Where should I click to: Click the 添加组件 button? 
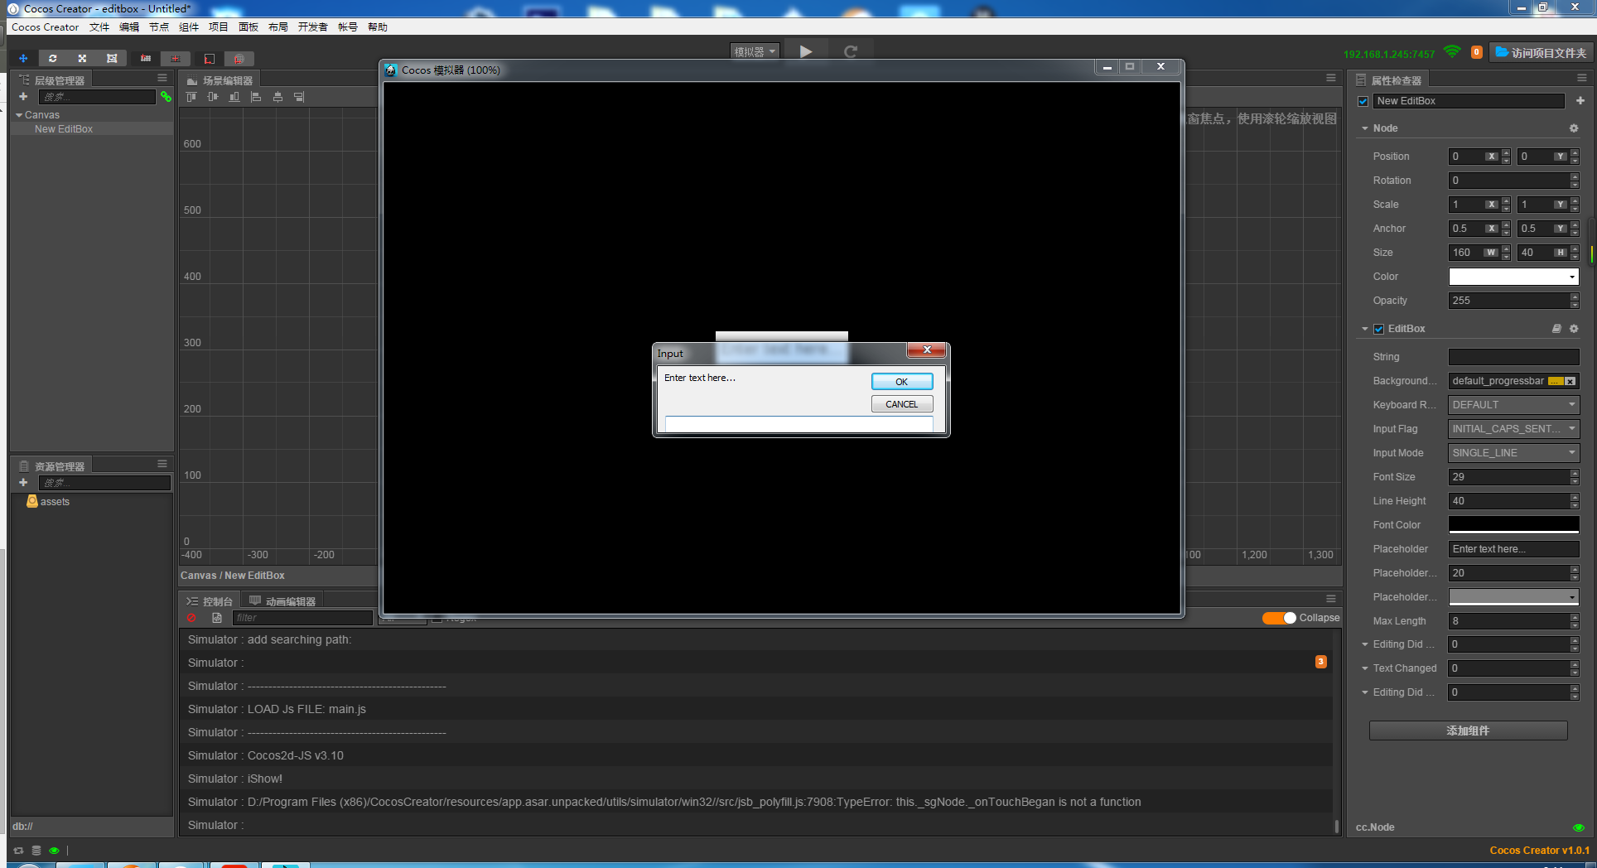coord(1468,731)
